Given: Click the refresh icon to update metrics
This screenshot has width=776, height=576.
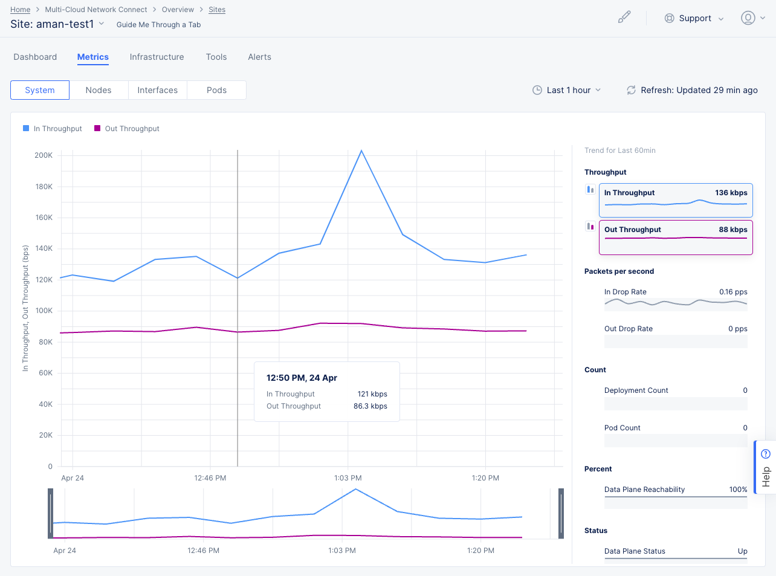Looking at the screenshot, I should (x=631, y=89).
